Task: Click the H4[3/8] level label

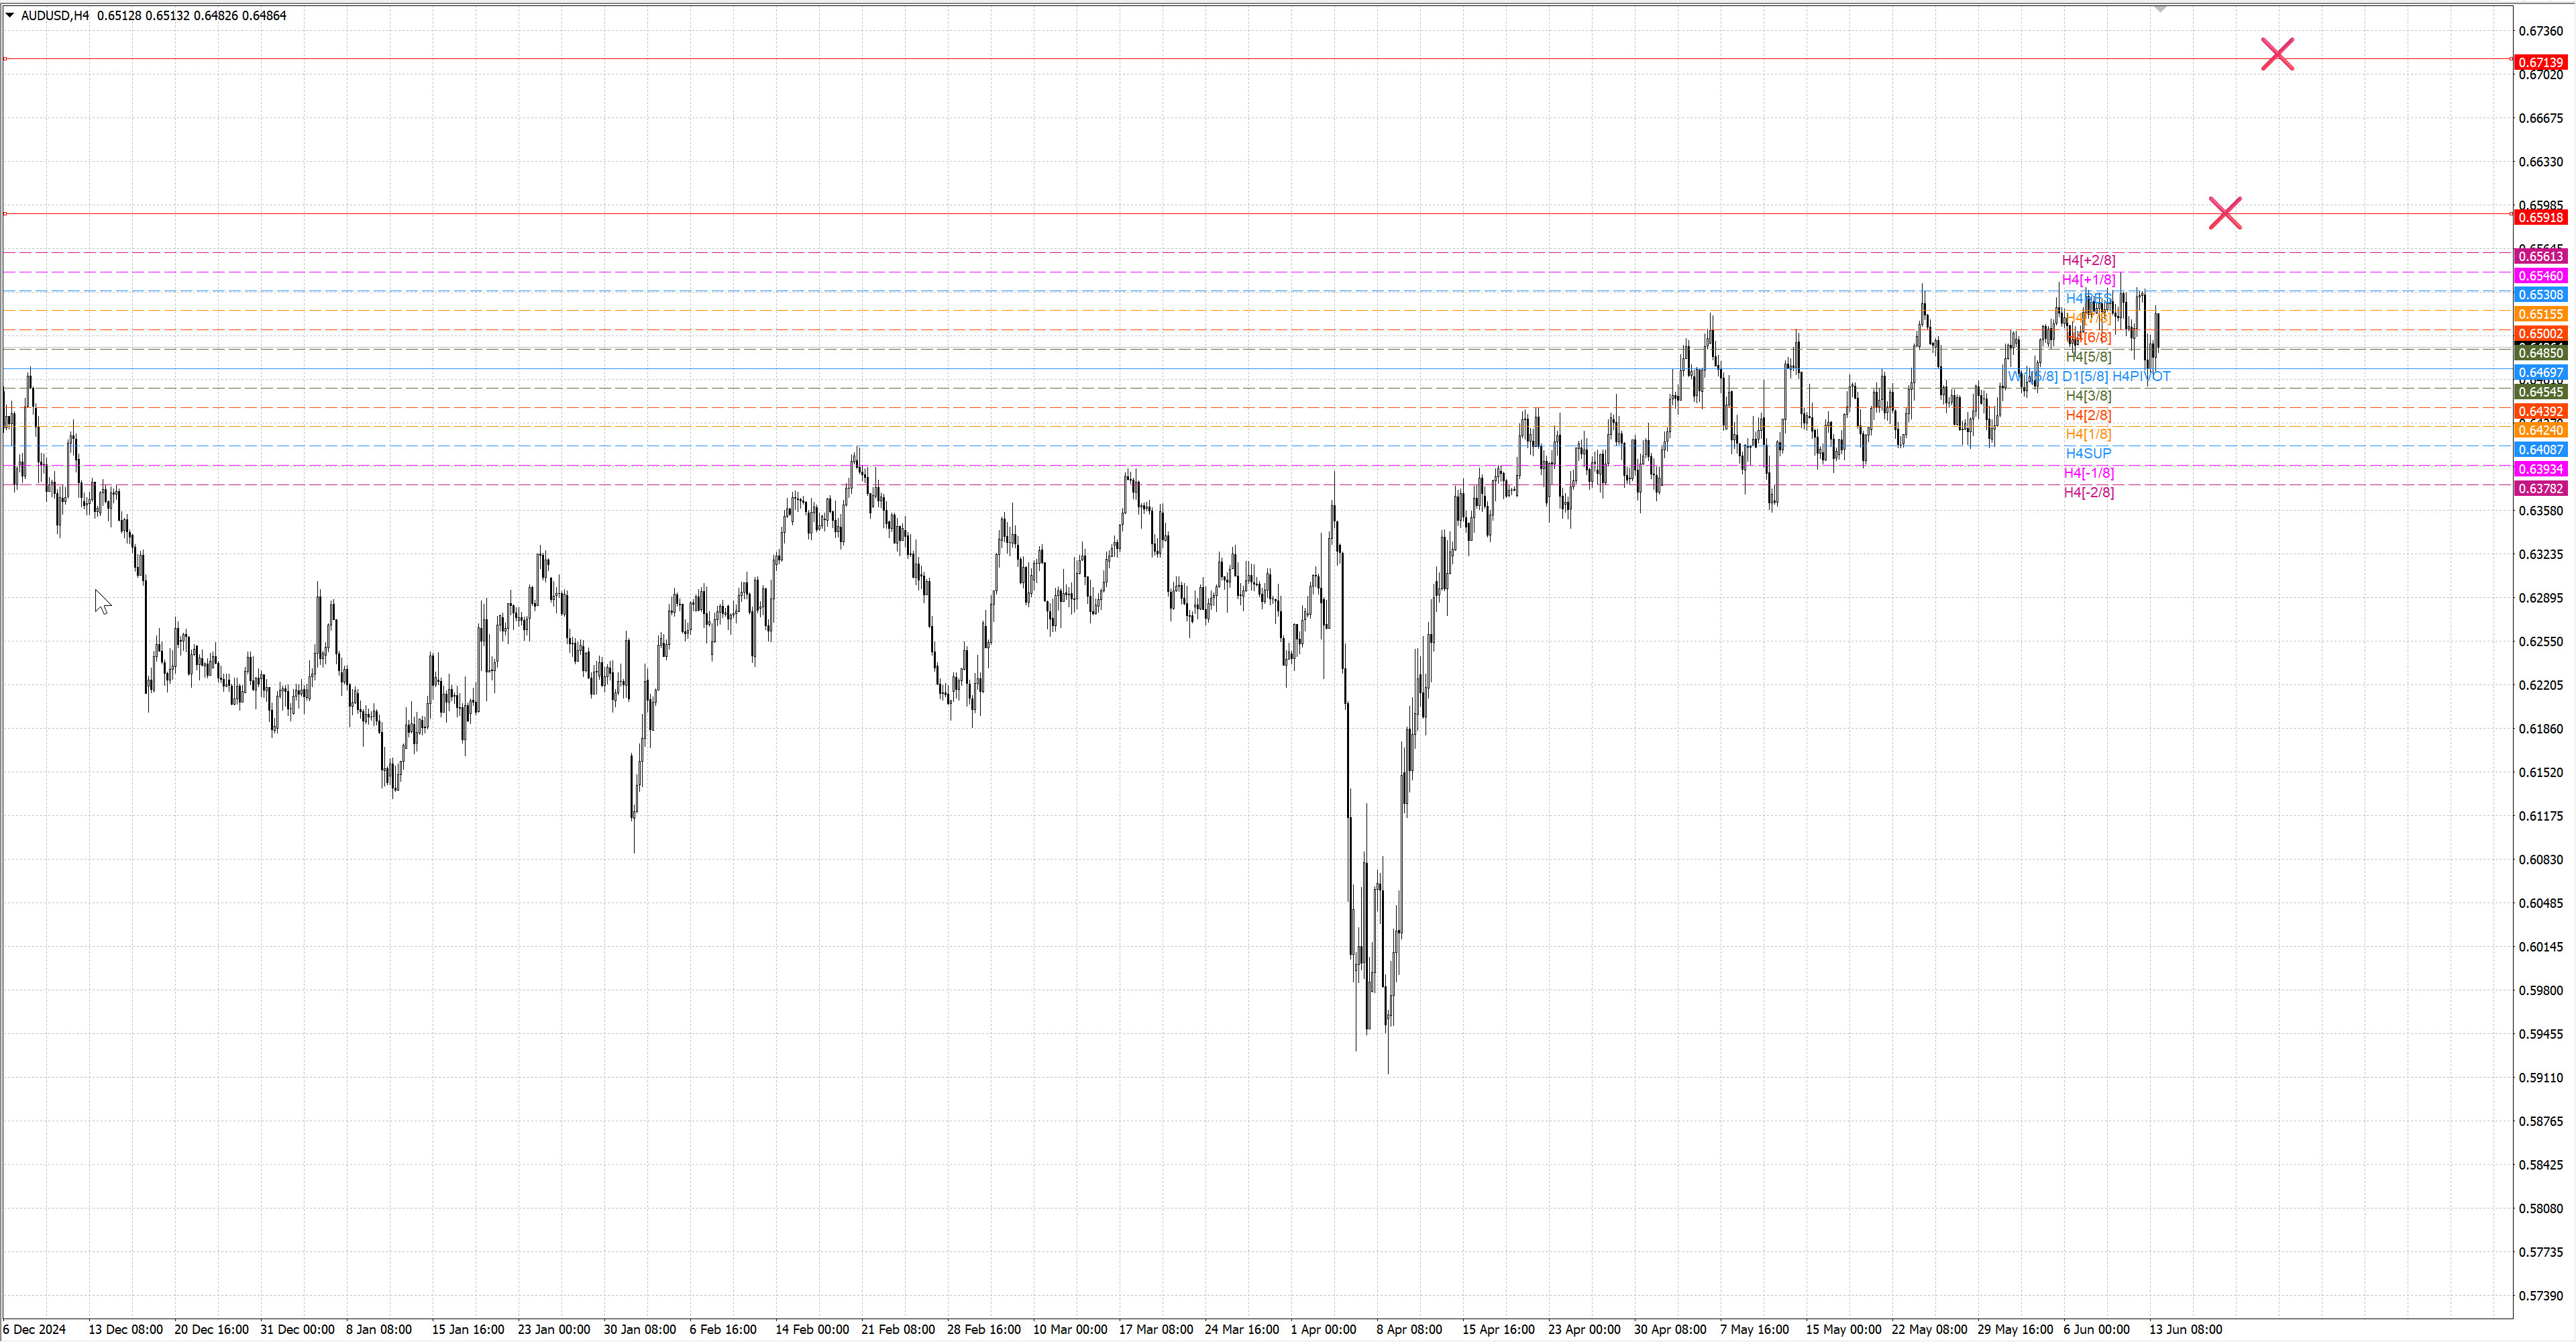Action: pos(2088,396)
